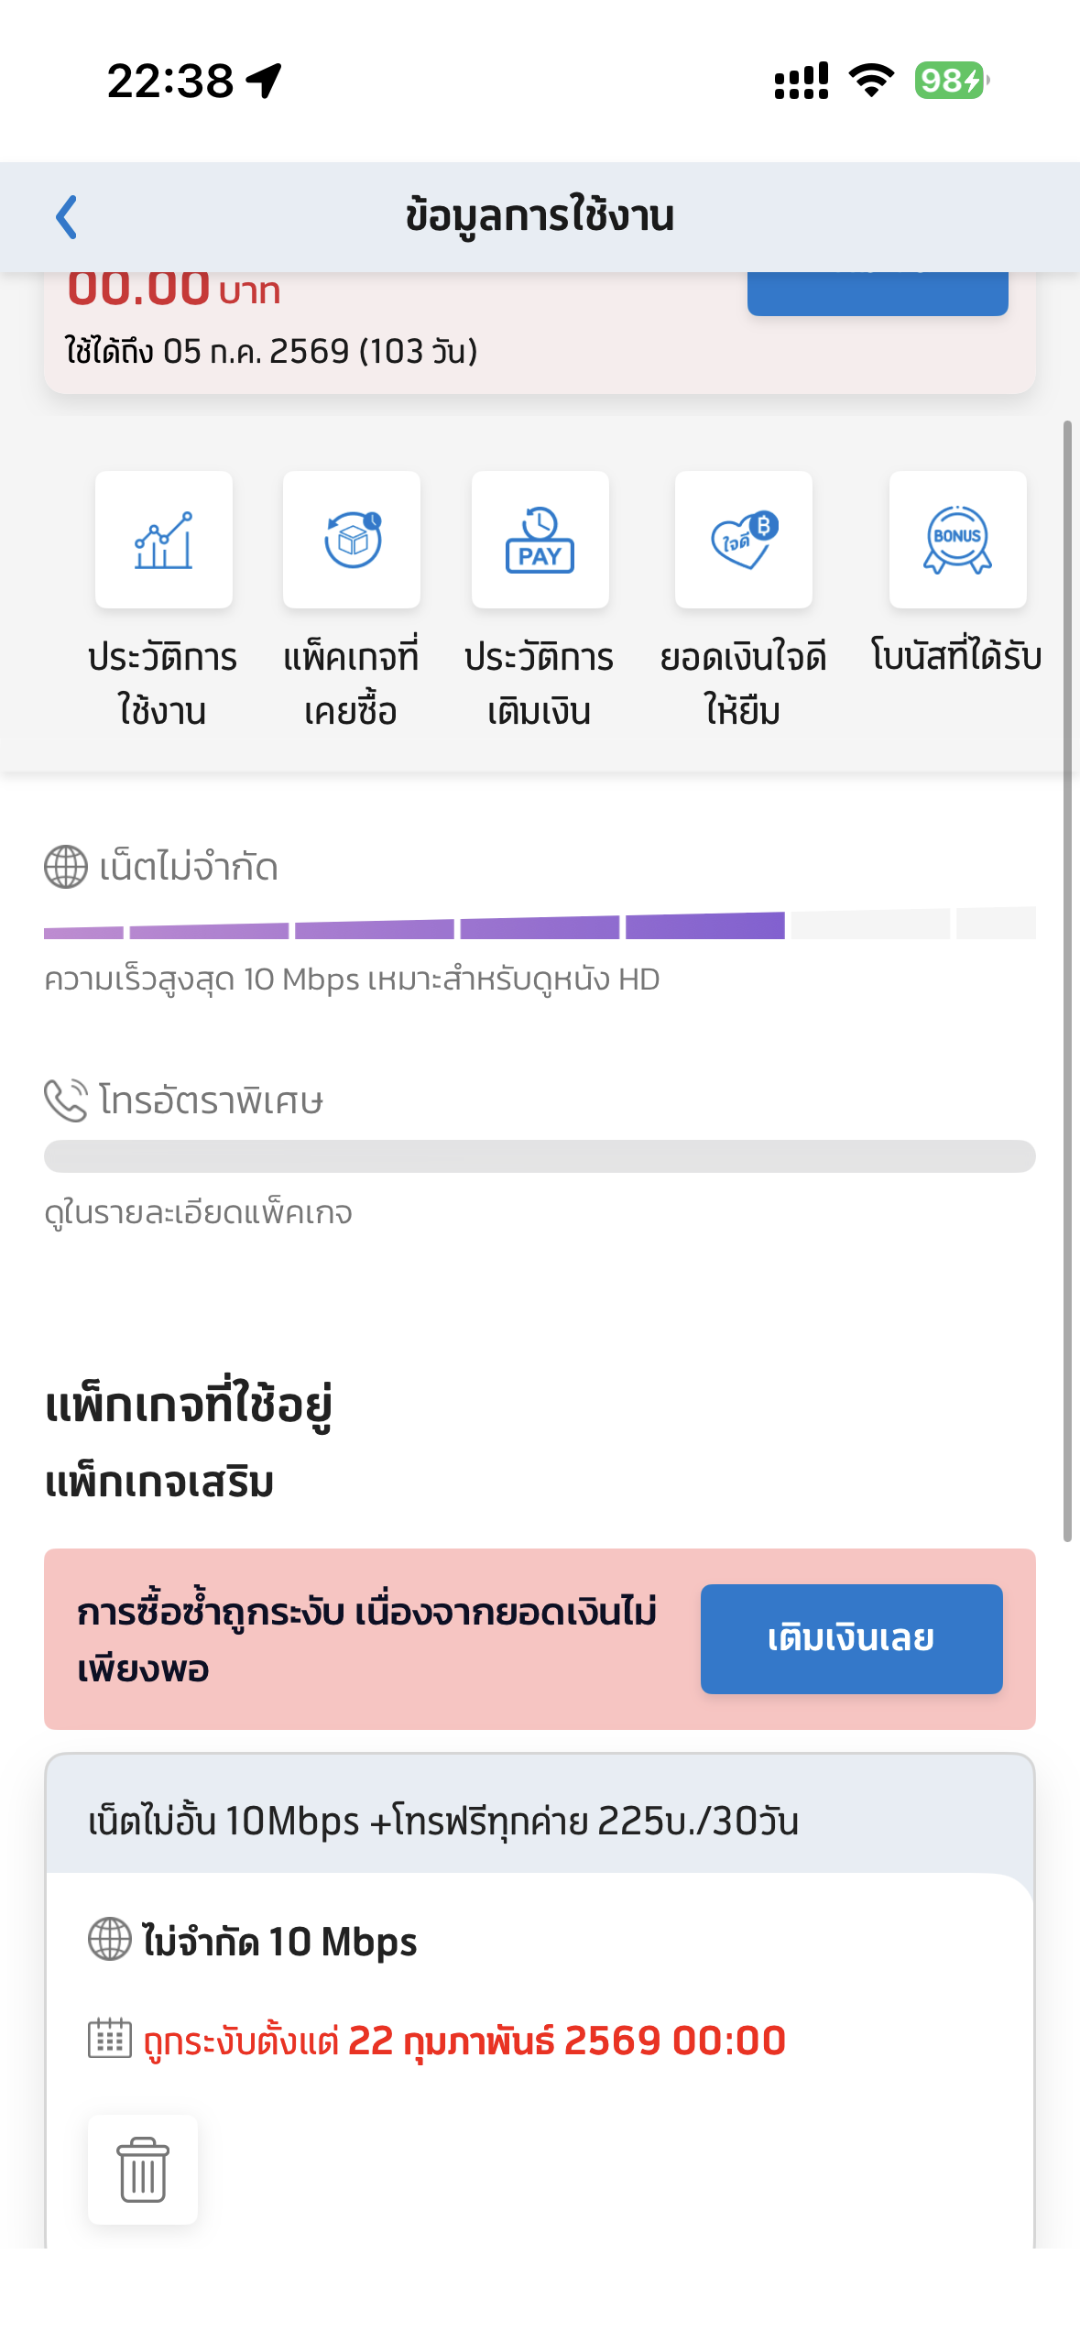Image resolution: width=1080 pixels, height=2342 pixels.
Task: Select ยอดเงินใจดีให้ยืม menu label
Action: tap(743, 684)
